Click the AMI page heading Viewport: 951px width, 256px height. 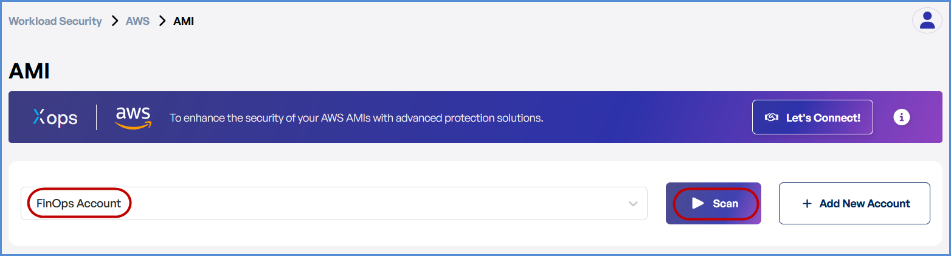pyautogui.click(x=29, y=72)
